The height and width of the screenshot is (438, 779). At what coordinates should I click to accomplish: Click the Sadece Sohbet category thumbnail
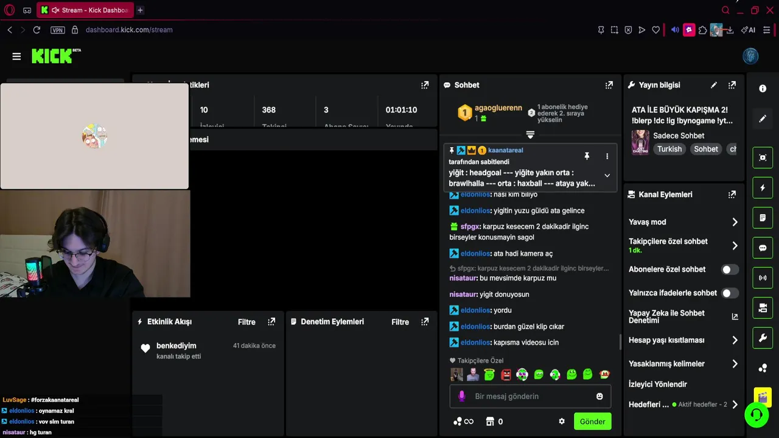[640, 142]
